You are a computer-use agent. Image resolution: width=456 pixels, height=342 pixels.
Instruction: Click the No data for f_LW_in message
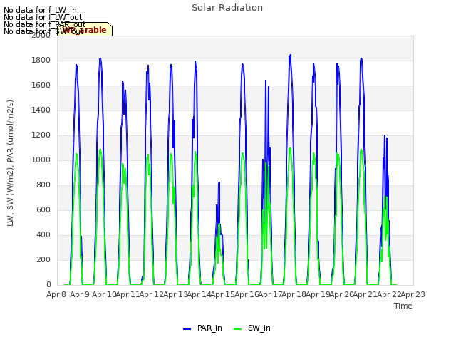point(40,11)
